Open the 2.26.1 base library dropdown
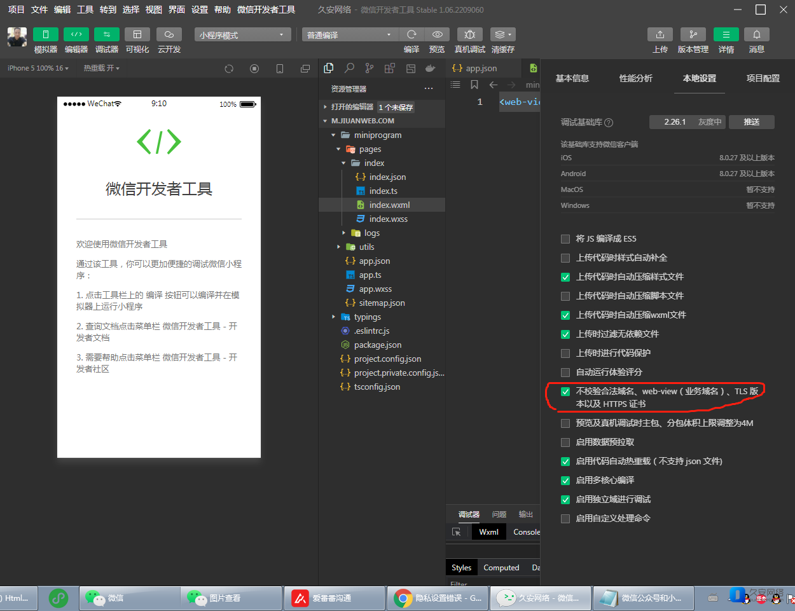 688,121
